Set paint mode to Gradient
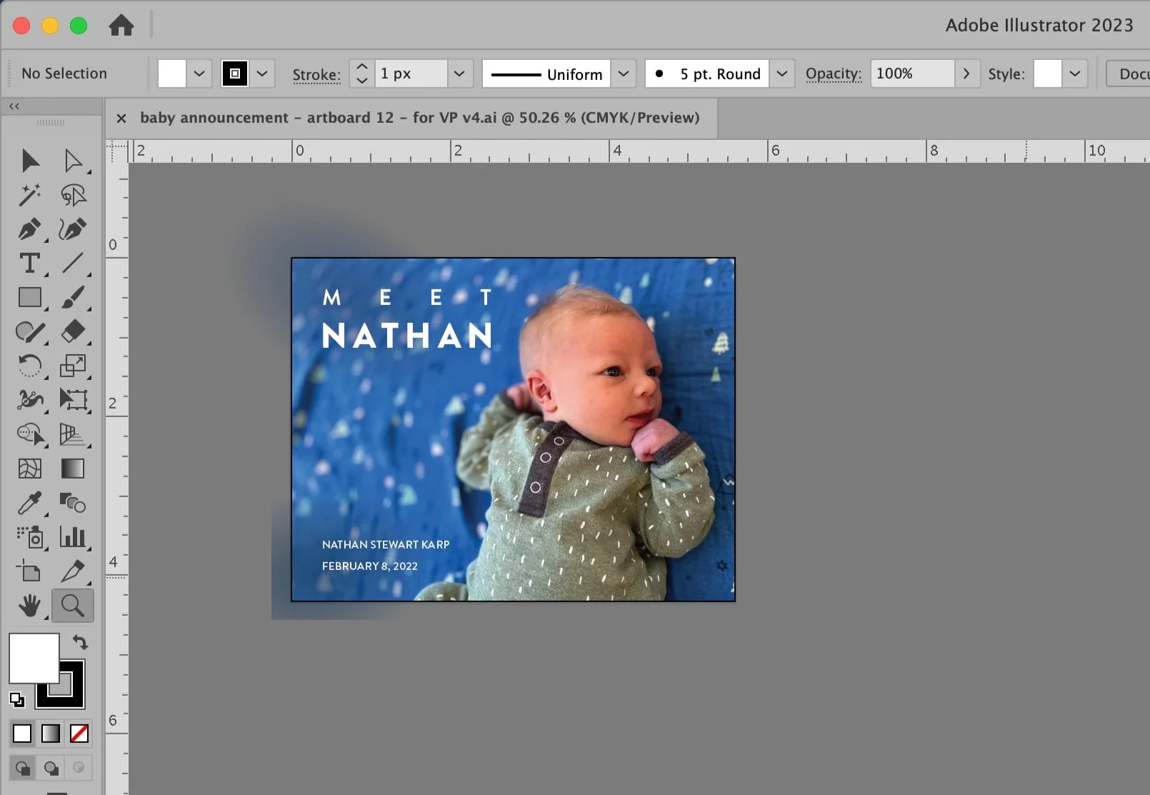The image size is (1150, 795). coord(51,734)
